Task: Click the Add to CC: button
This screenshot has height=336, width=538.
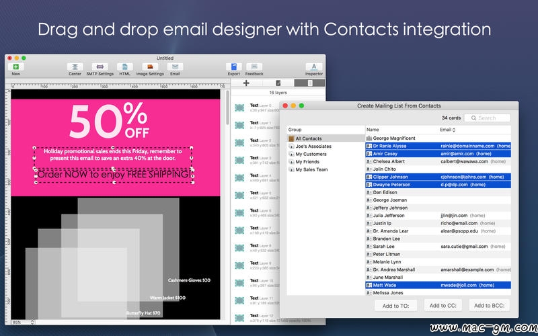Action: pos(443,306)
